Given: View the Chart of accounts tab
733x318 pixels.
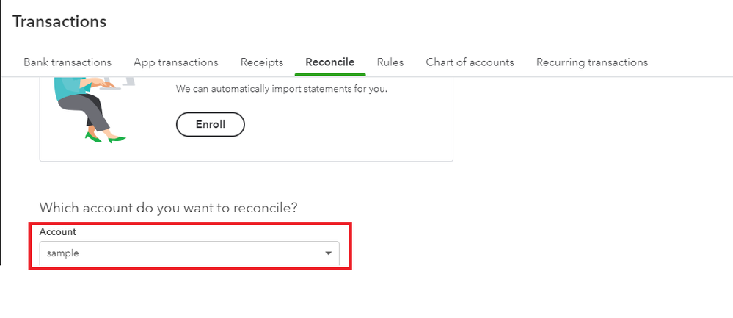Looking at the screenshot, I should (470, 62).
